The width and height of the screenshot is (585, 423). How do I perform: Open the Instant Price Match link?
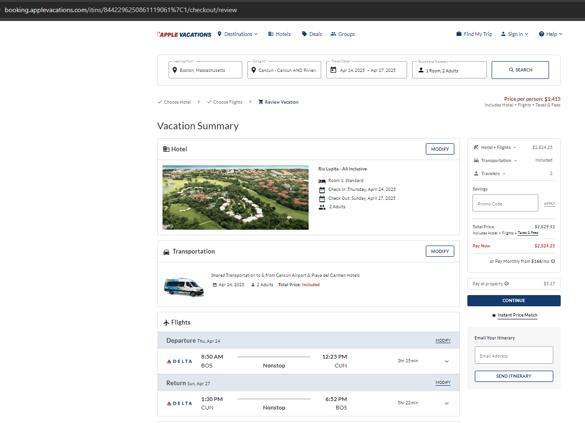517,315
